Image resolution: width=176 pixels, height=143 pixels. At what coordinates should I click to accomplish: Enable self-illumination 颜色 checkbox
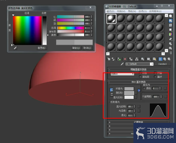click(x=144, y=88)
